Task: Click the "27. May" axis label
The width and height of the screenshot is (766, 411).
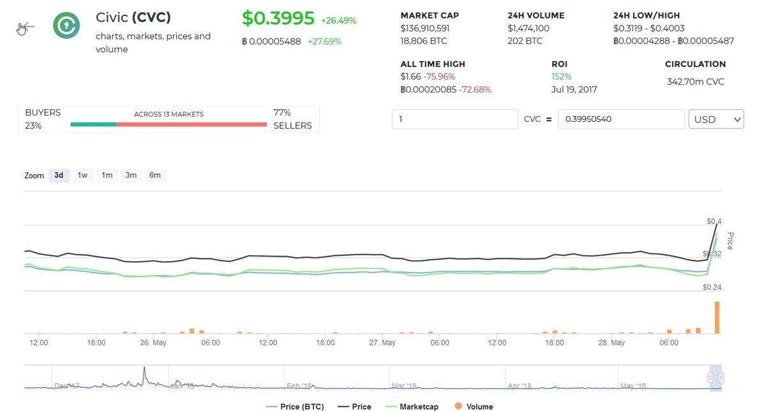Action: click(x=382, y=343)
